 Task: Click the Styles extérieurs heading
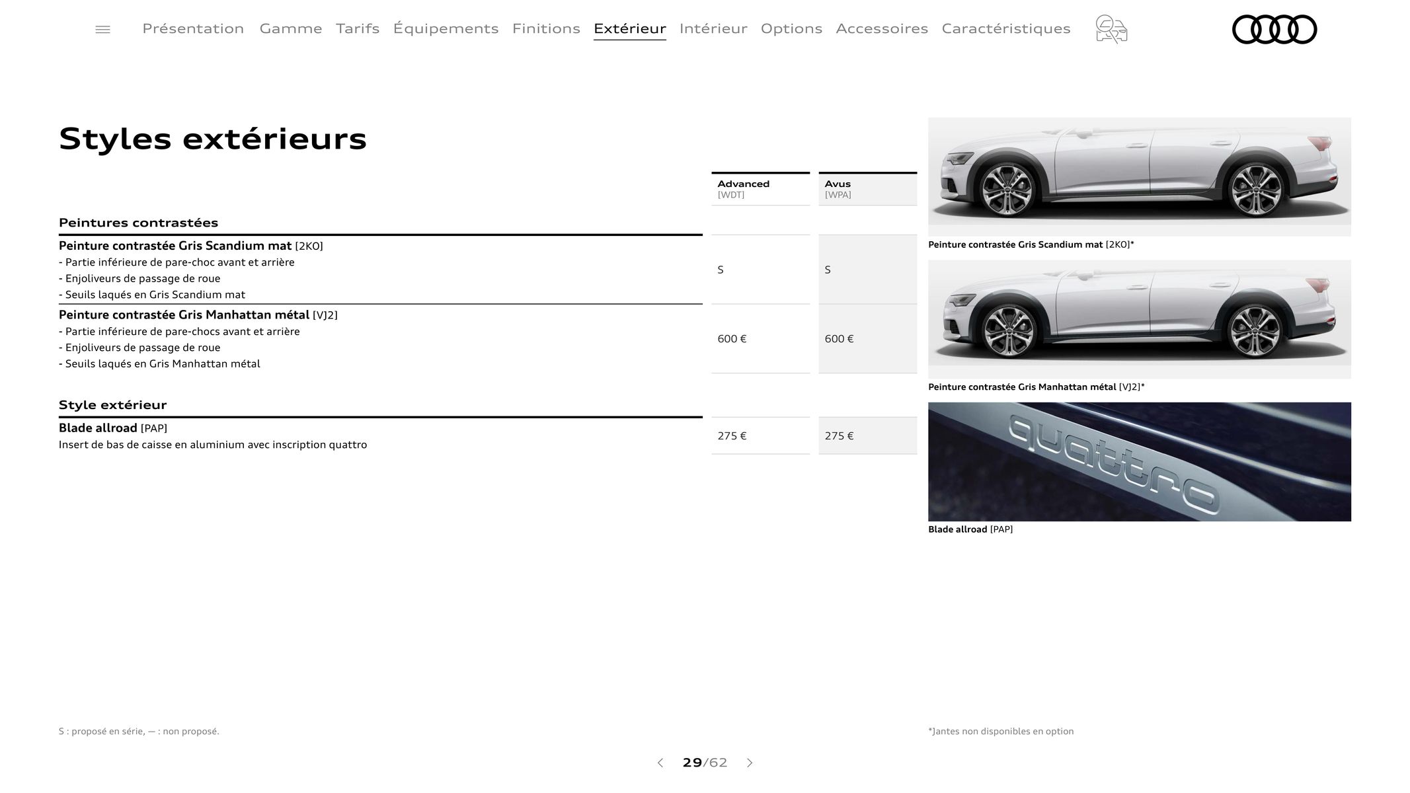(x=213, y=139)
